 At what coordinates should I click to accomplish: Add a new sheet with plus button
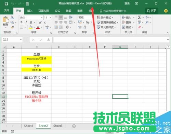(74, 126)
